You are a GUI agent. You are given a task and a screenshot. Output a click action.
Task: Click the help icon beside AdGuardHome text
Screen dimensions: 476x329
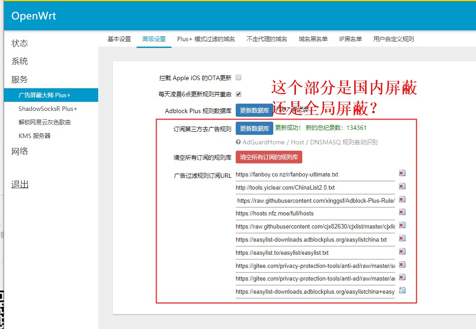point(238,142)
